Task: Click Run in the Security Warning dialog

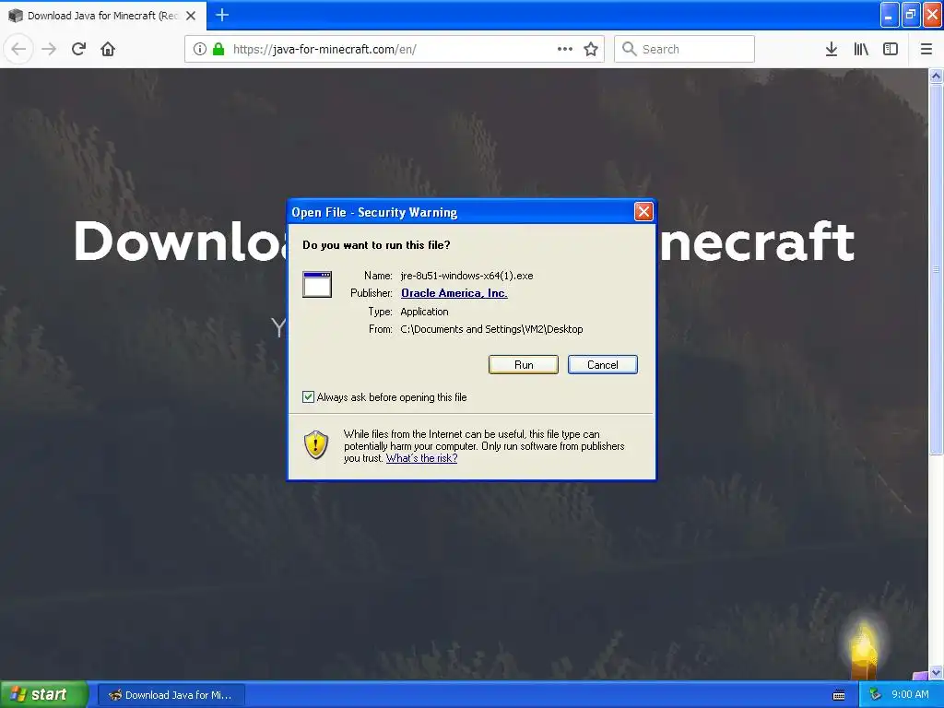Action: [x=524, y=364]
